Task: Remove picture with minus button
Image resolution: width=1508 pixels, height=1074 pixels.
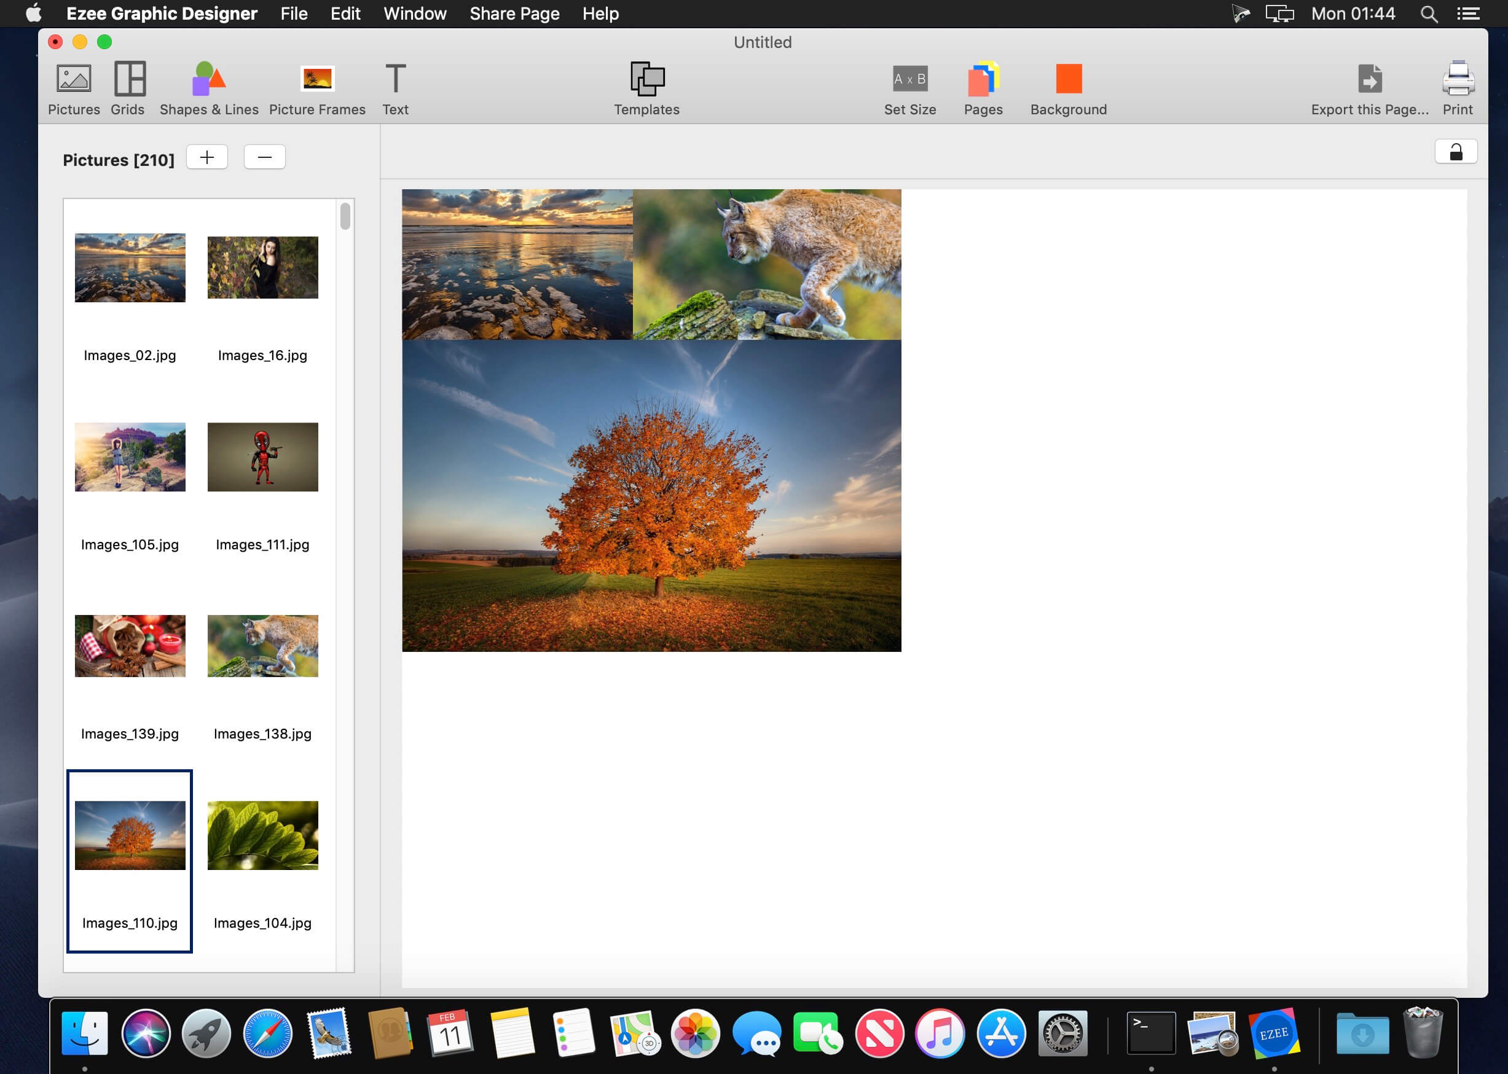Action: [x=265, y=157]
